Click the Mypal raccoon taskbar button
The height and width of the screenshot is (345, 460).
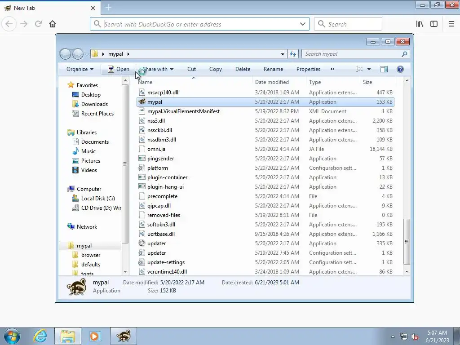pyautogui.click(x=124, y=336)
